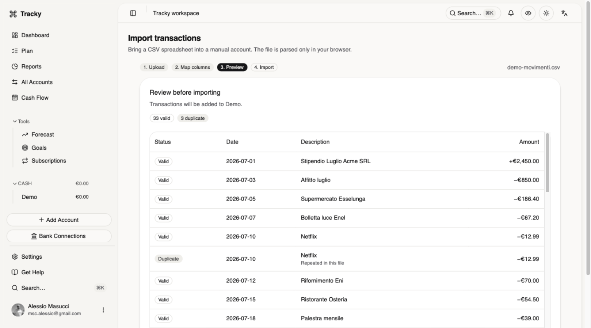Viewport: 591px width, 328px height.
Task: Click the +€2,450.00 amount
Action: click(x=524, y=161)
